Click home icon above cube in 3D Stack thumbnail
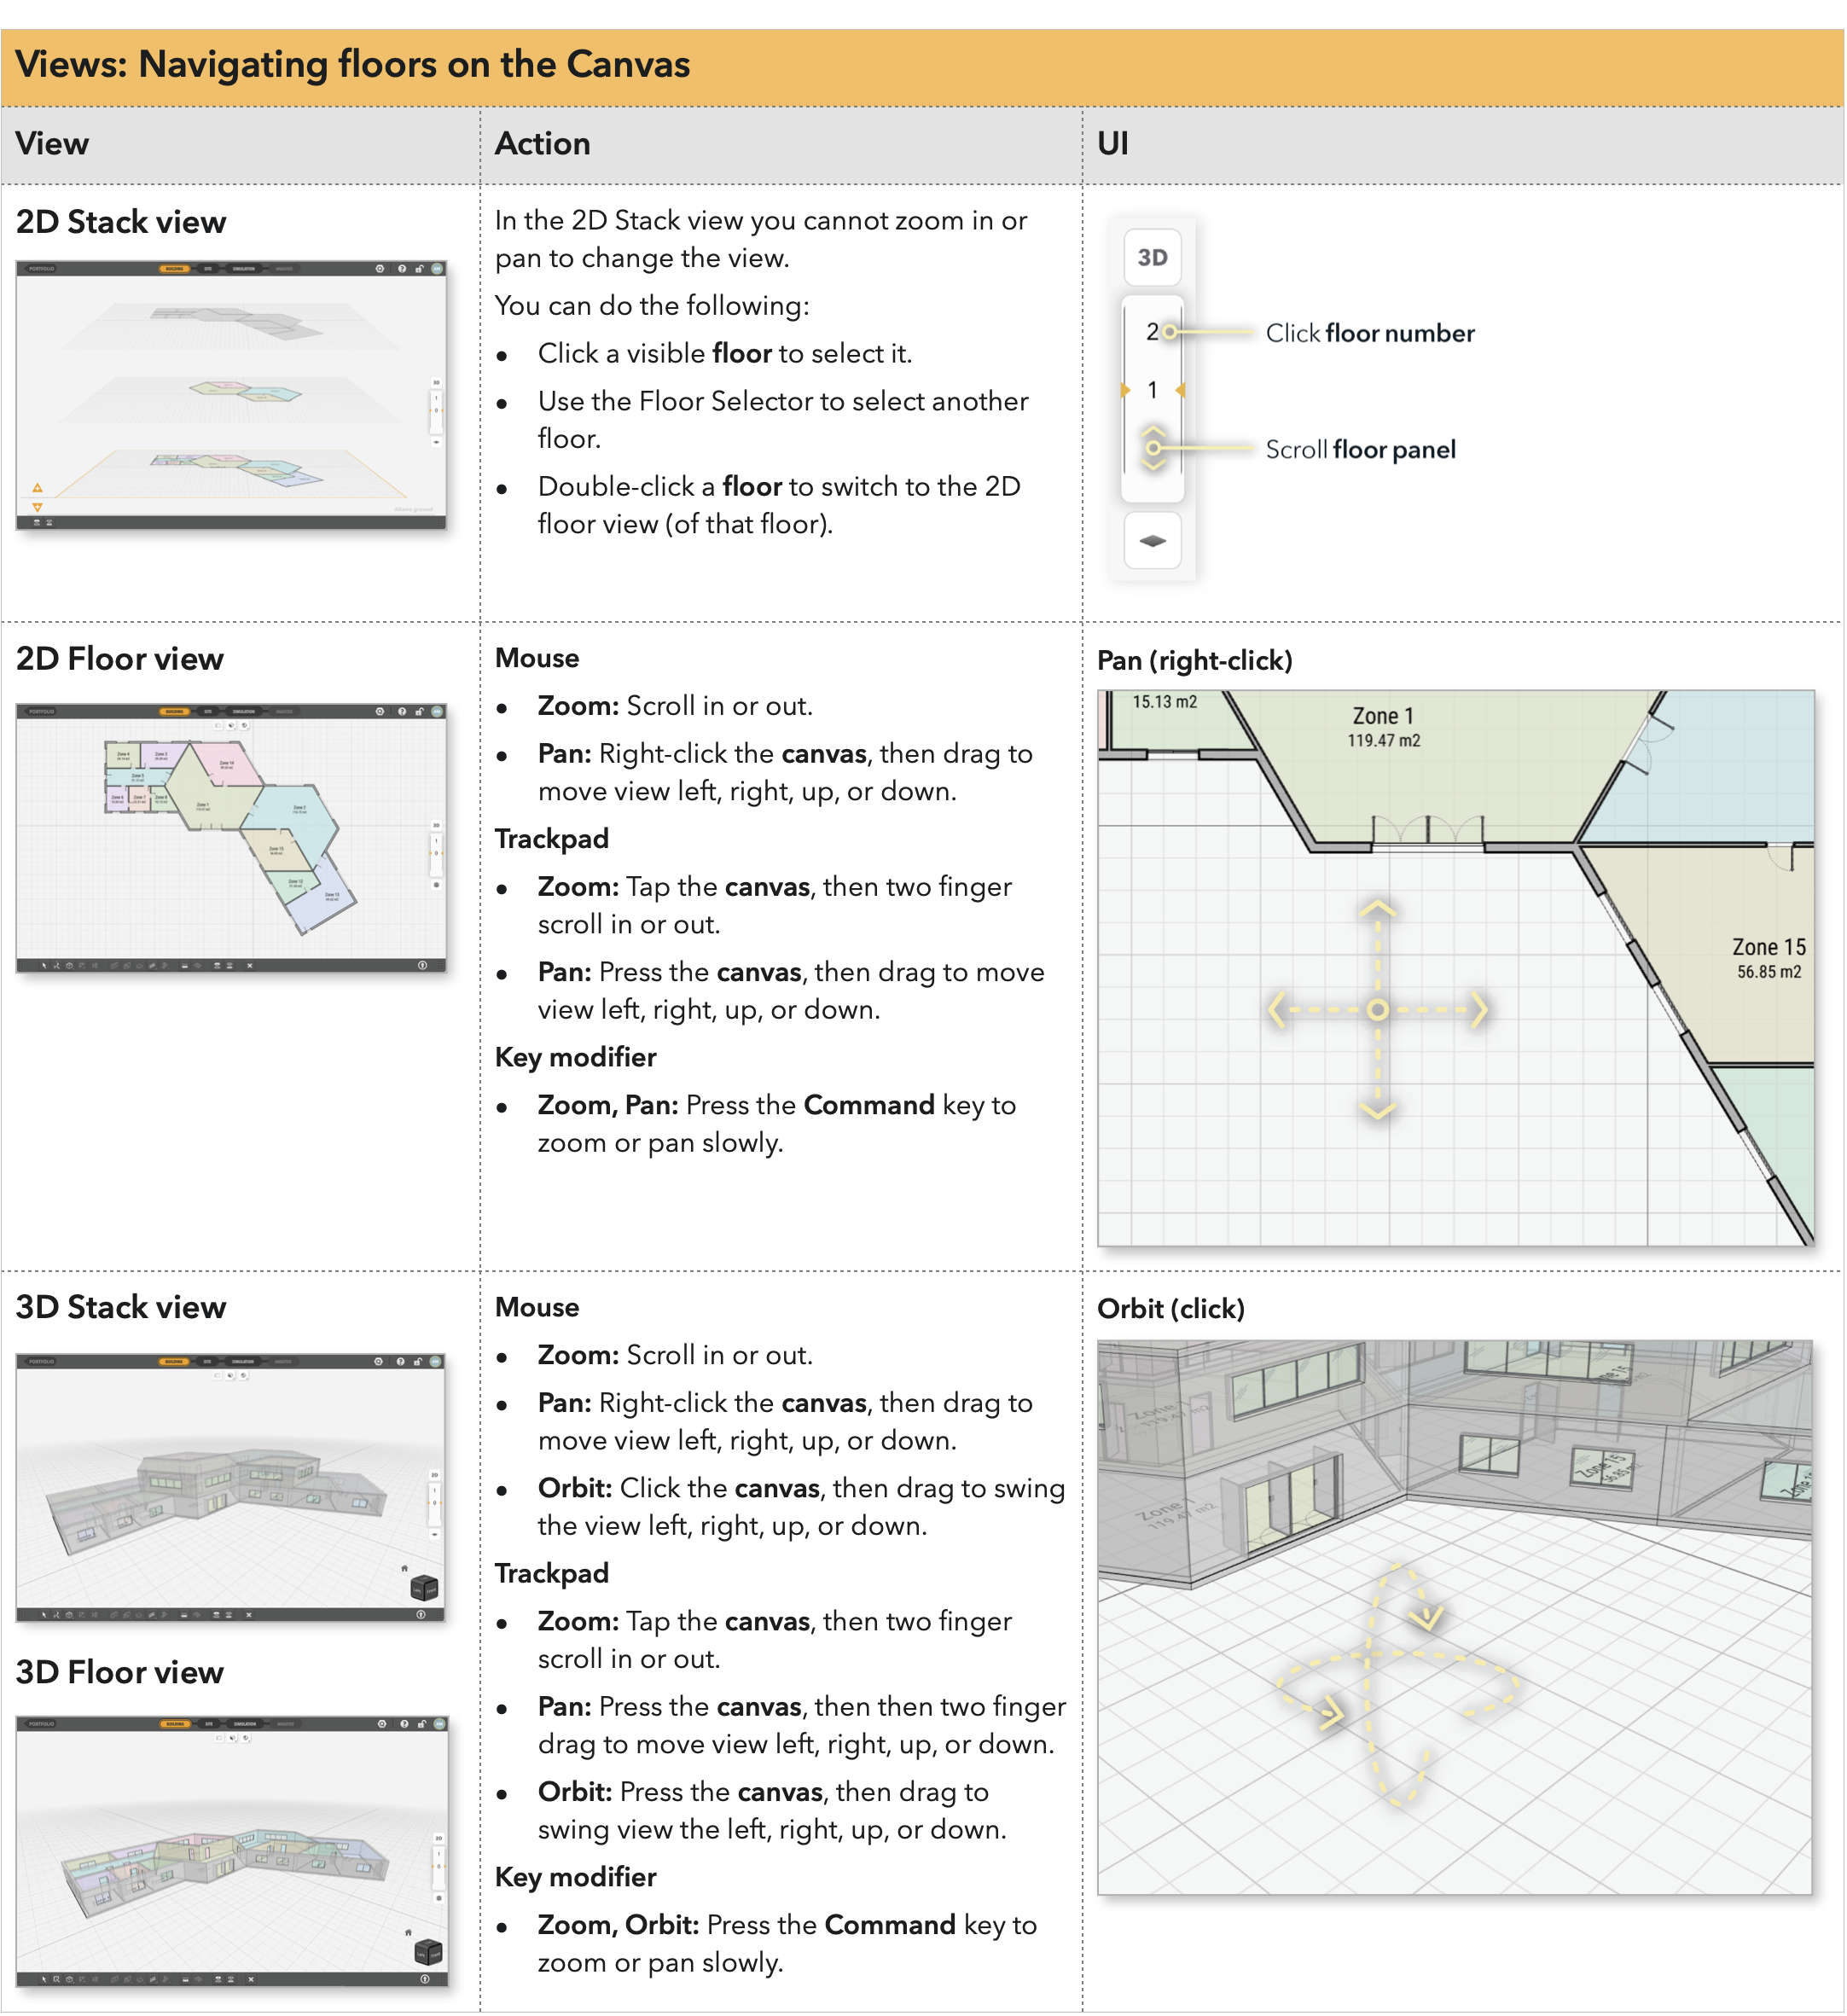 click(404, 1568)
